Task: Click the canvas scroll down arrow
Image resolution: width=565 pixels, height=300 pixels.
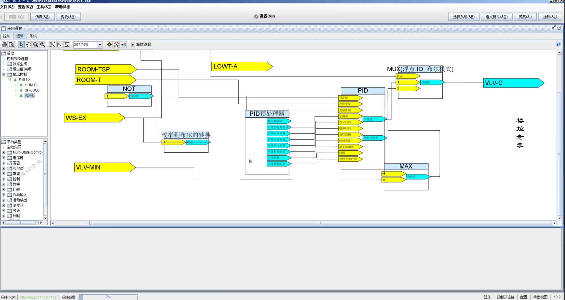Action: tap(559, 218)
